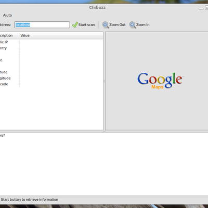Click the horizontal splitter above the whois pane
Image resolution: width=208 pixels, height=208 pixels.
click(x=104, y=132)
